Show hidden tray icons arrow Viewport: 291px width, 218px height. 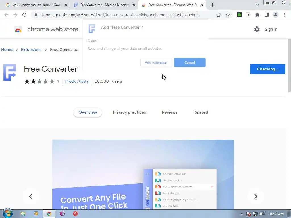(x=242, y=214)
